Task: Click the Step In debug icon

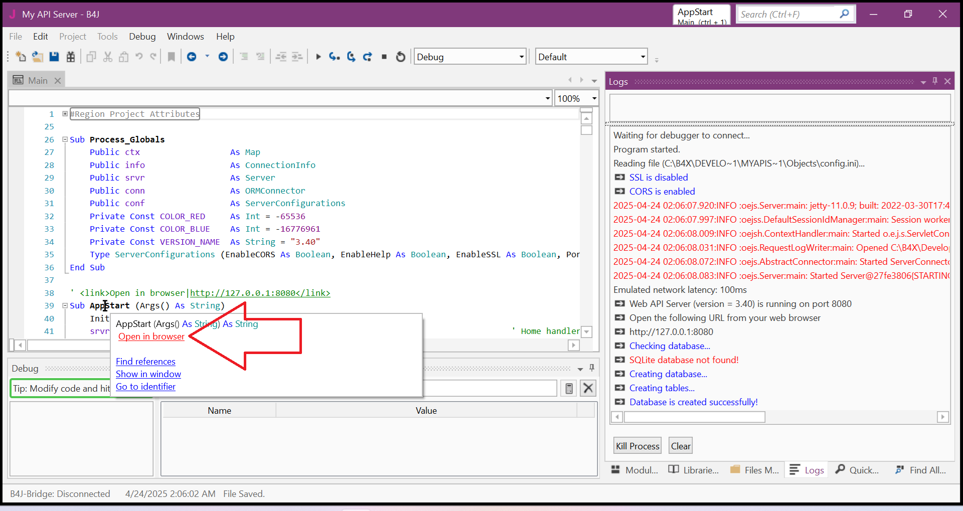Action: click(x=335, y=57)
